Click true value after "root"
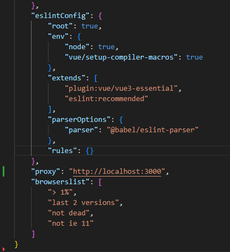 point(90,26)
